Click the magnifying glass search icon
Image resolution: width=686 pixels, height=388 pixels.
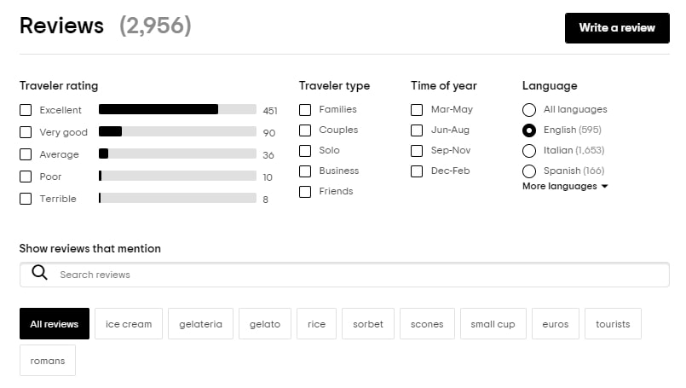pos(39,274)
